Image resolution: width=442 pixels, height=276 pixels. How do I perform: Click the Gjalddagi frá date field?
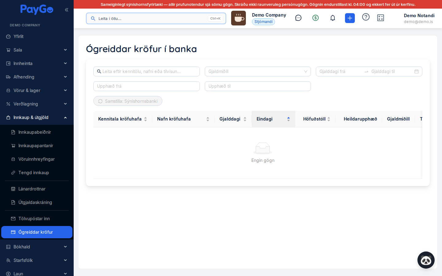click(340, 71)
